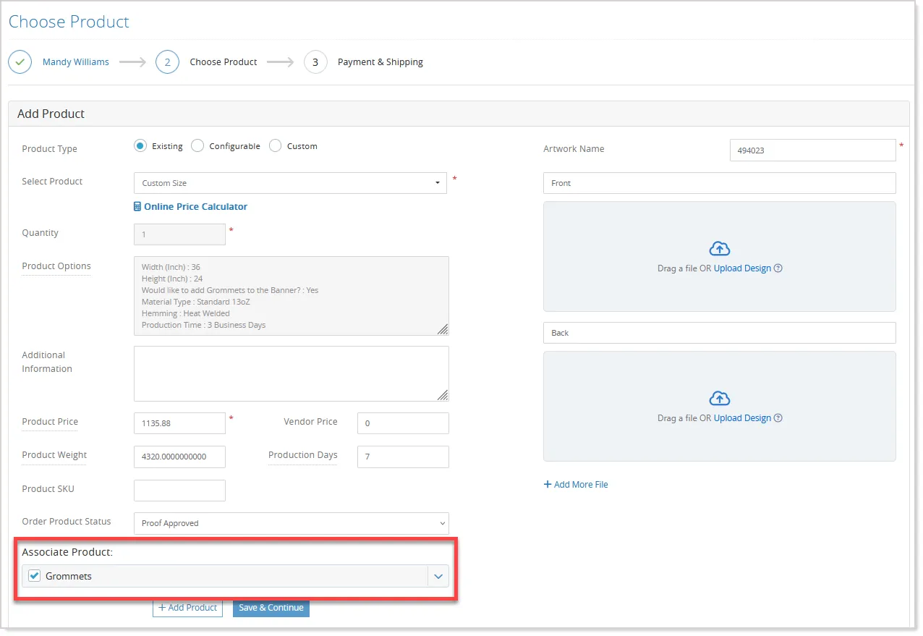The height and width of the screenshot is (636, 923).
Task: Click the Product Options text area
Action: [x=292, y=296]
